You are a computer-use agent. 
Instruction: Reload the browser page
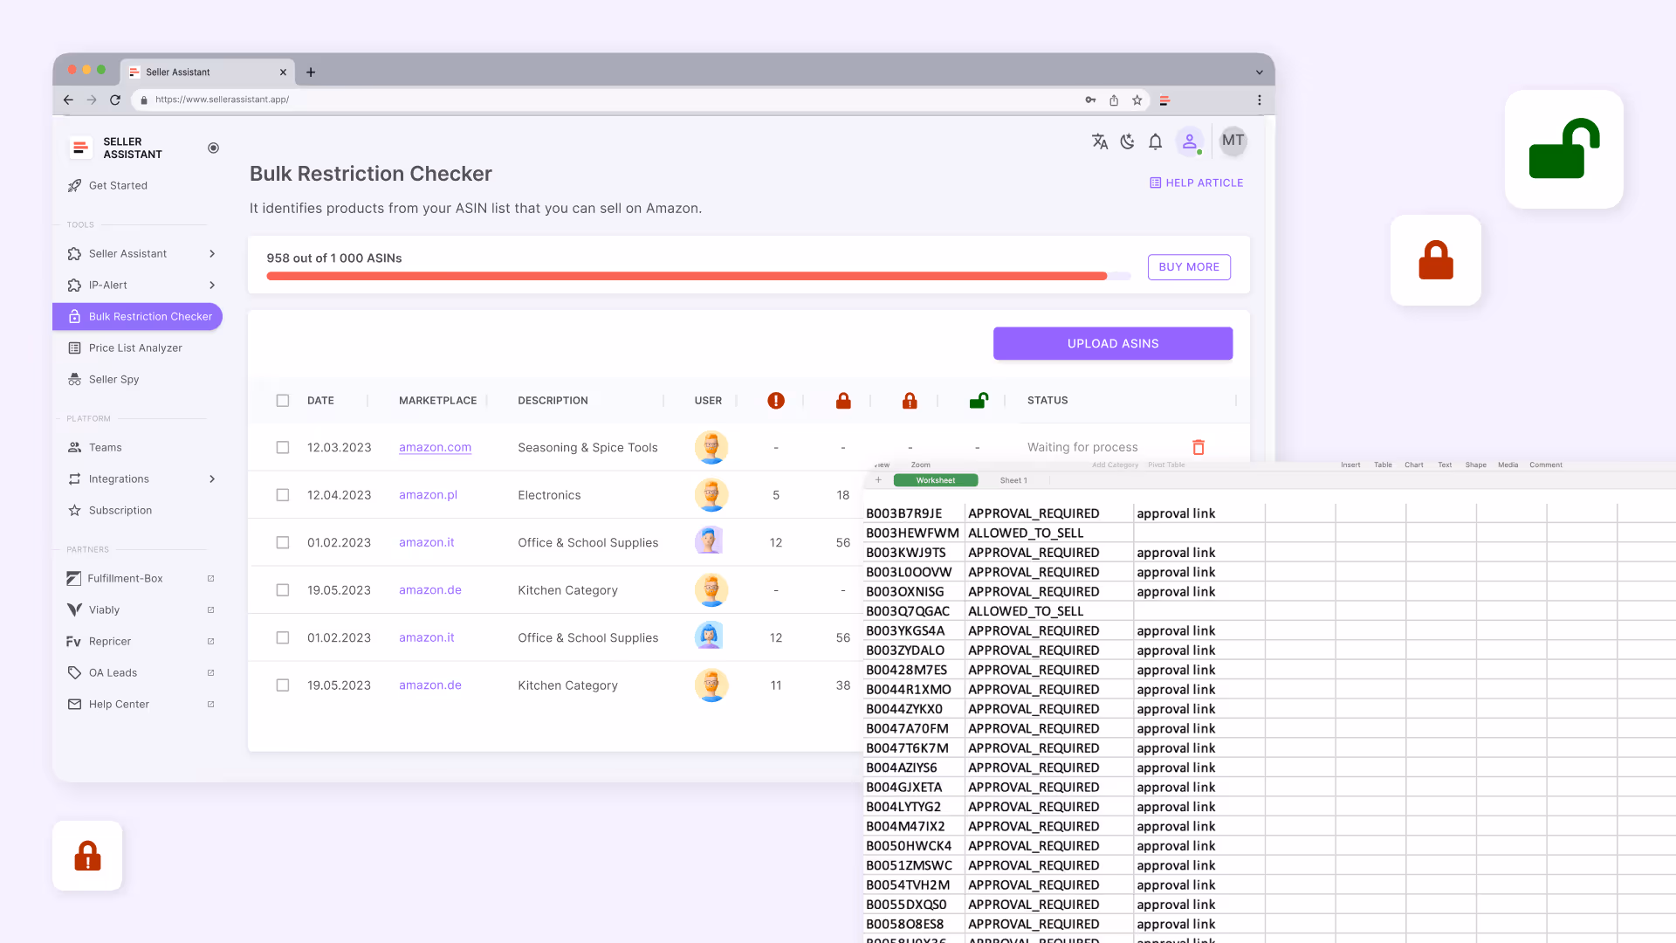pos(115,100)
